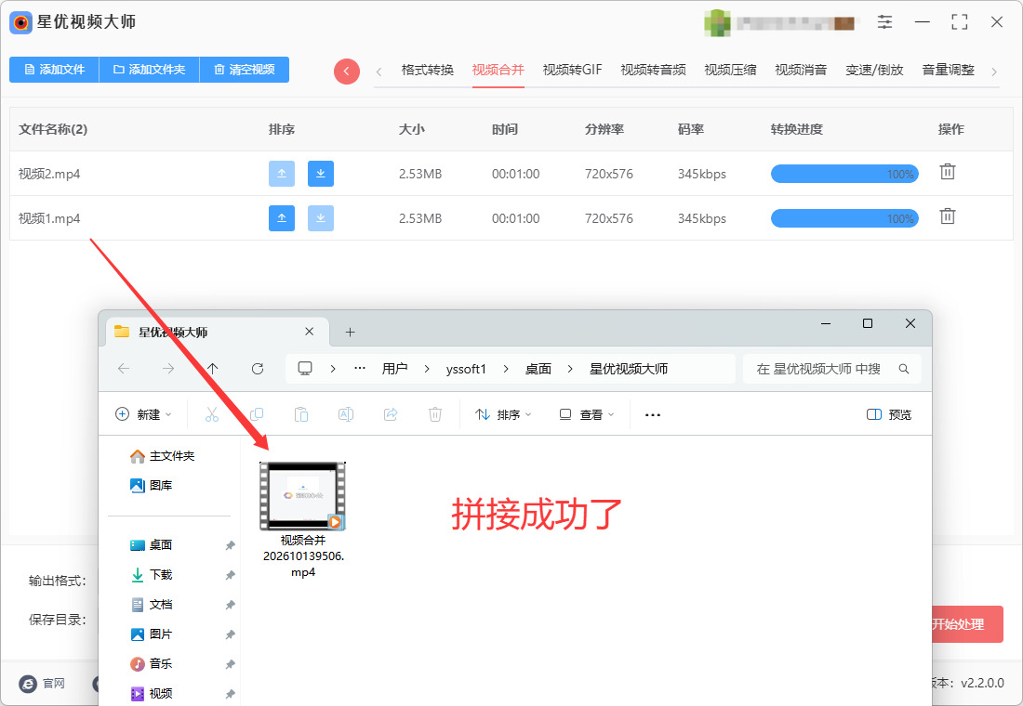Go up one folder level in explorer
The width and height of the screenshot is (1023, 706).
click(x=213, y=369)
